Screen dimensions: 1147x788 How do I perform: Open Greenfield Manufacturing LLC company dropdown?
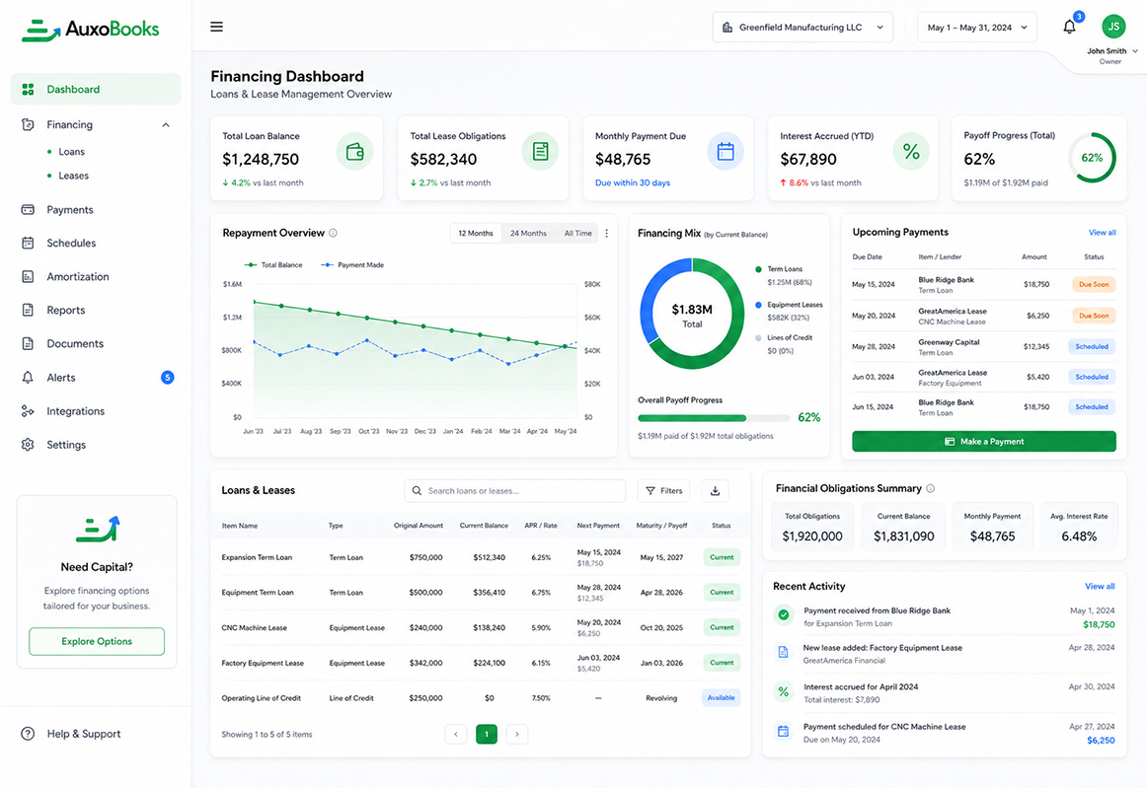[x=803, y=27]
